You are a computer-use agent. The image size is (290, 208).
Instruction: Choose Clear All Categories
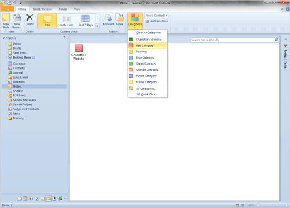[148, 33]
